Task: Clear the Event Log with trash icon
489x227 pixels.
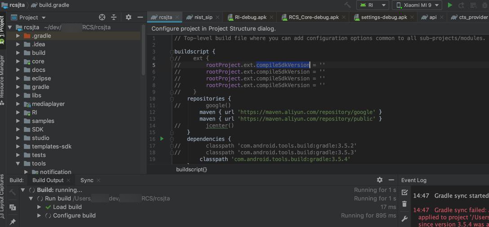Action: tap(405, 204)
